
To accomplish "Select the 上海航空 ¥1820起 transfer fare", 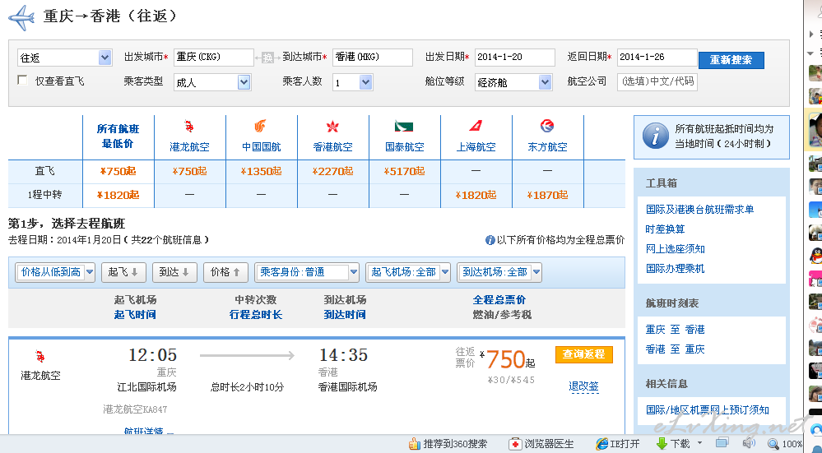I will [x=476, y=196].
